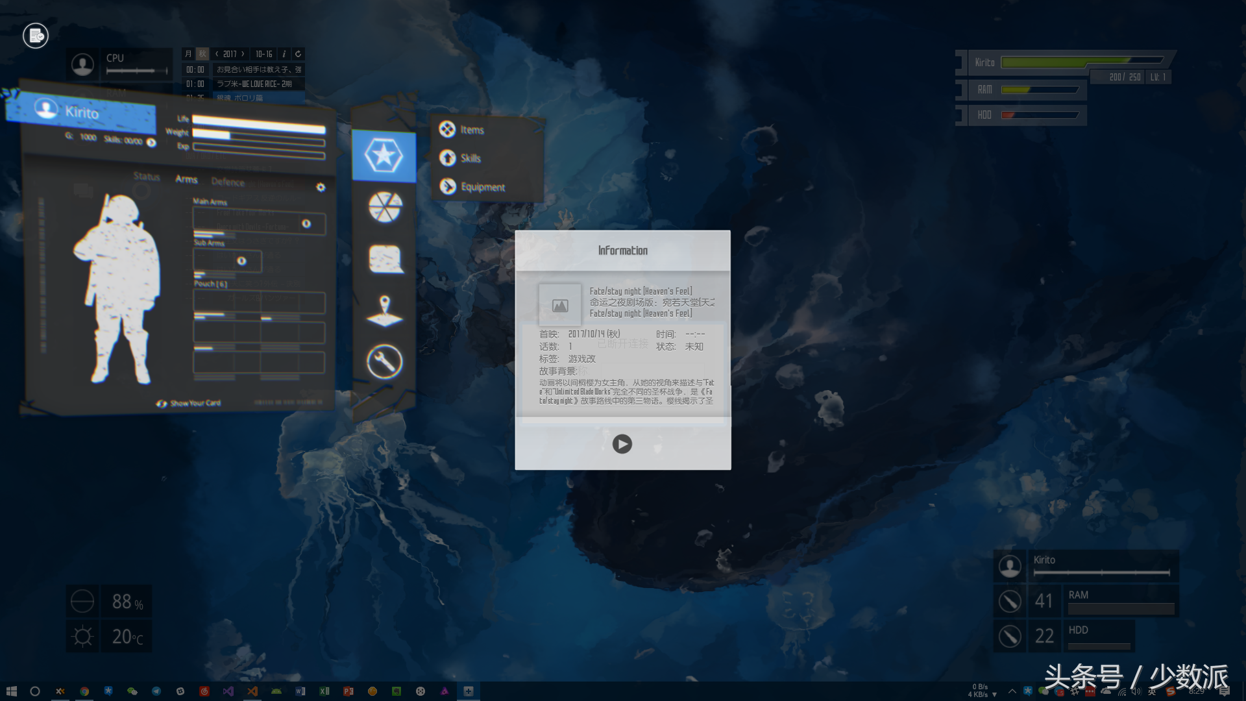This screenshot has width=1246, height=701.
Task: Click the info 'i' icon in schedule
Action: (284, 54)
